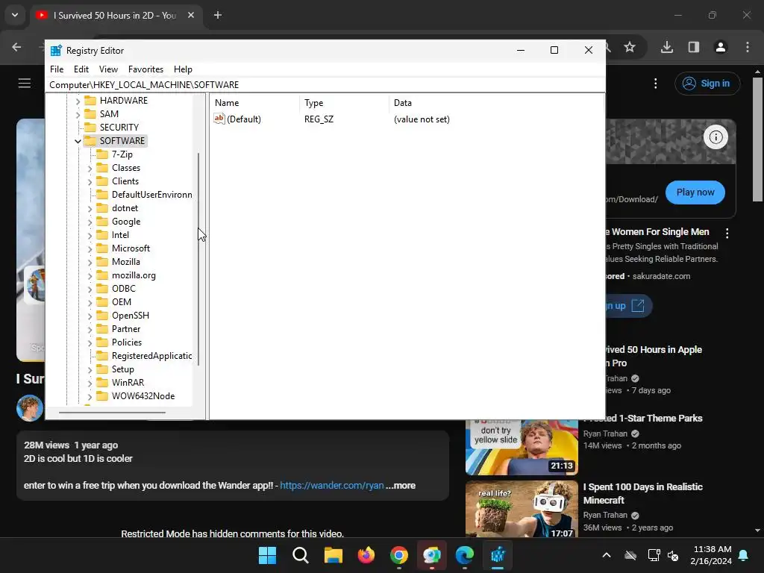Bookmark this page with the star icon
Viewport: 764px width, 573px height.
630,47
